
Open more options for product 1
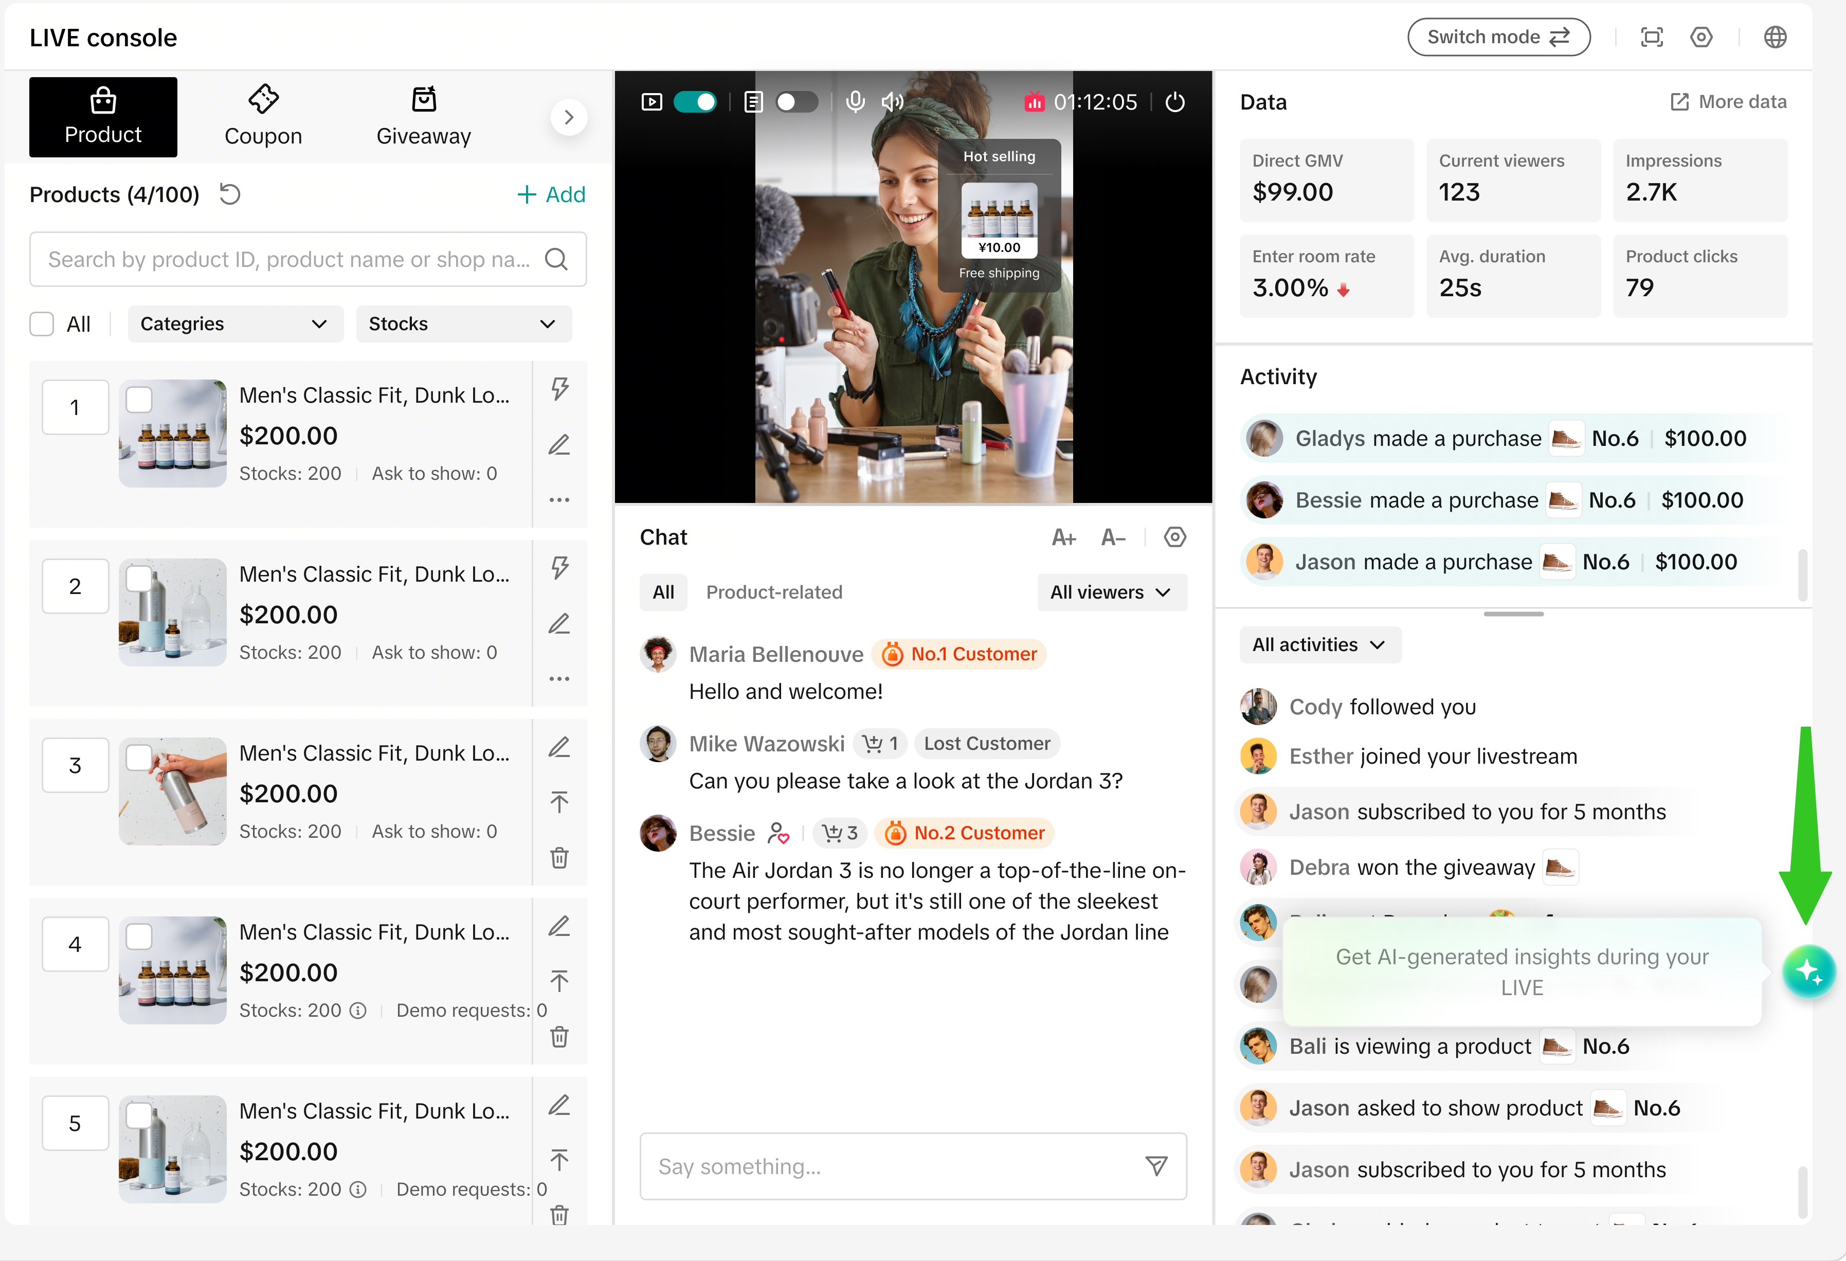[x=560, y=500]
